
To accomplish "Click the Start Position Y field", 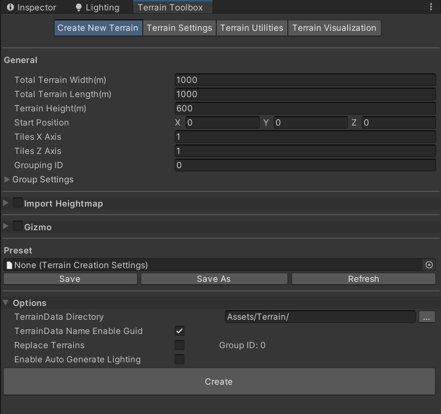I will [311, 123].
